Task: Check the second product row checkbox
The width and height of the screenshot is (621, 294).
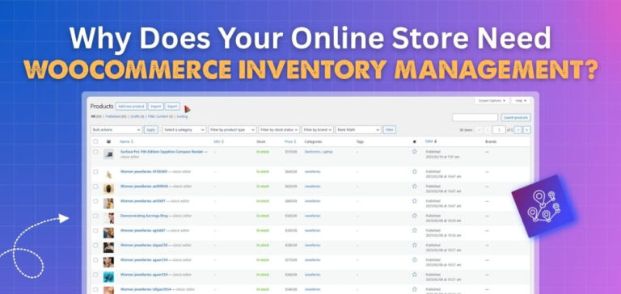Action: (95, 172)
